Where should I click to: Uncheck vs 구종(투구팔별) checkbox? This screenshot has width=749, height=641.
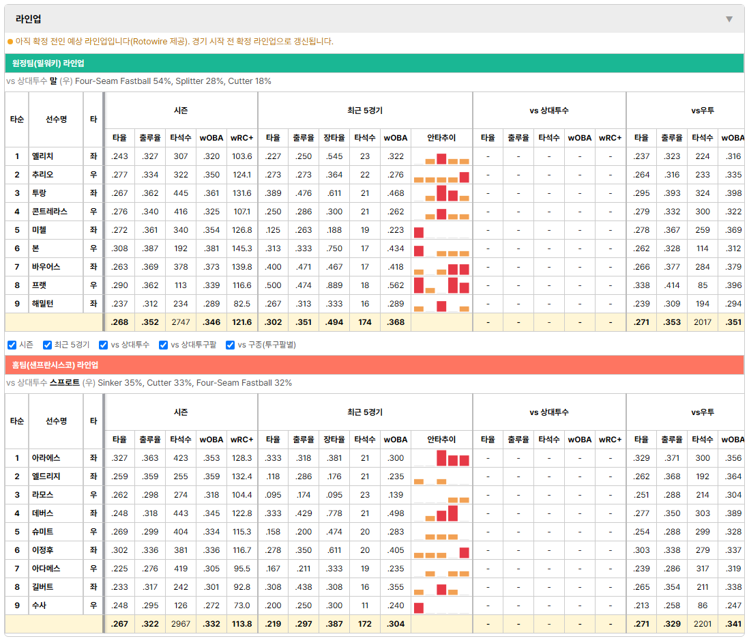[x=231, y=345]
